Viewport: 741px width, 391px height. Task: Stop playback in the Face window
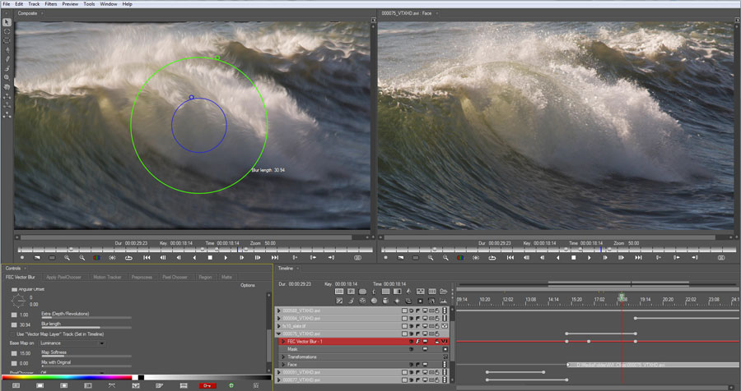574,258
